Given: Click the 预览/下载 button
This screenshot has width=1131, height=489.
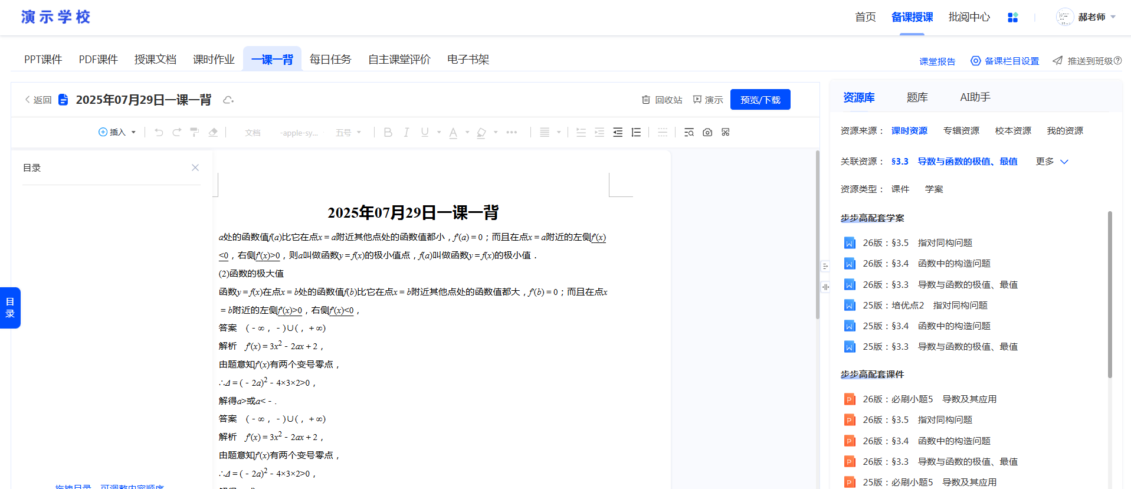Looking at the screenshot, I should coord(760,100).
